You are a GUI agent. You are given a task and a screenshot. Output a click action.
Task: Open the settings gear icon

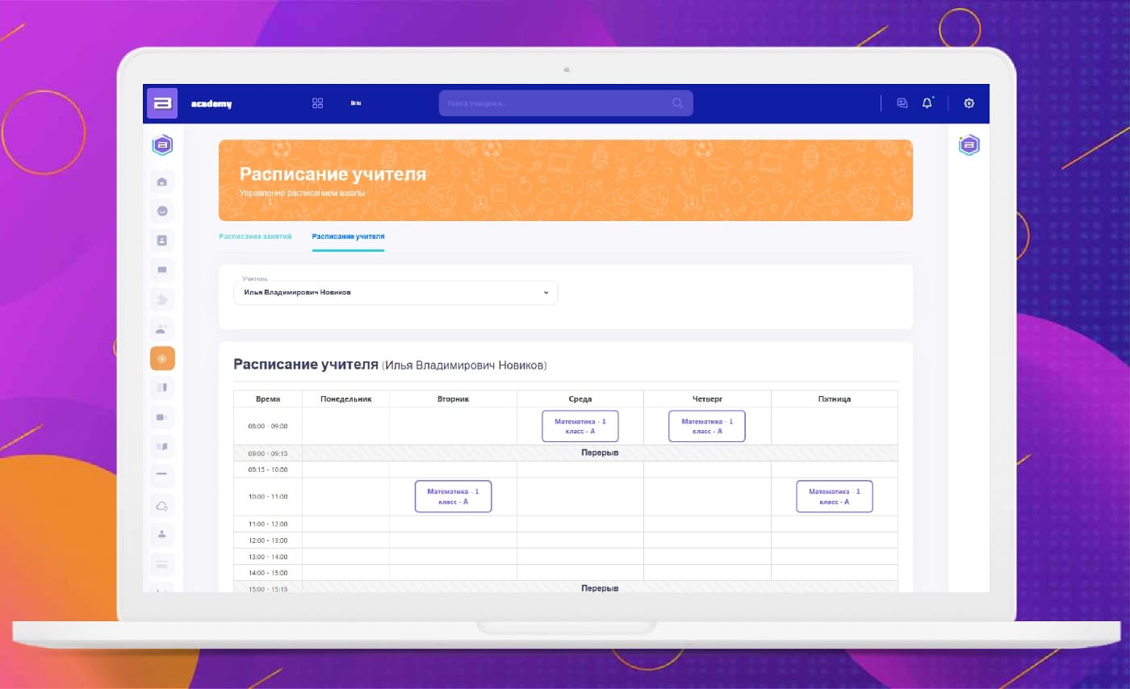pyautogui.click(x=969, y=103)
